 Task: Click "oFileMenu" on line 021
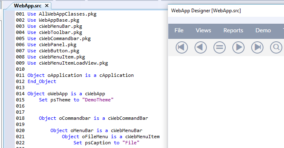point(95,137)
